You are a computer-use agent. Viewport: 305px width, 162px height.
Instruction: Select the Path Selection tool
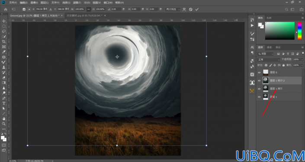pos(4,109)
